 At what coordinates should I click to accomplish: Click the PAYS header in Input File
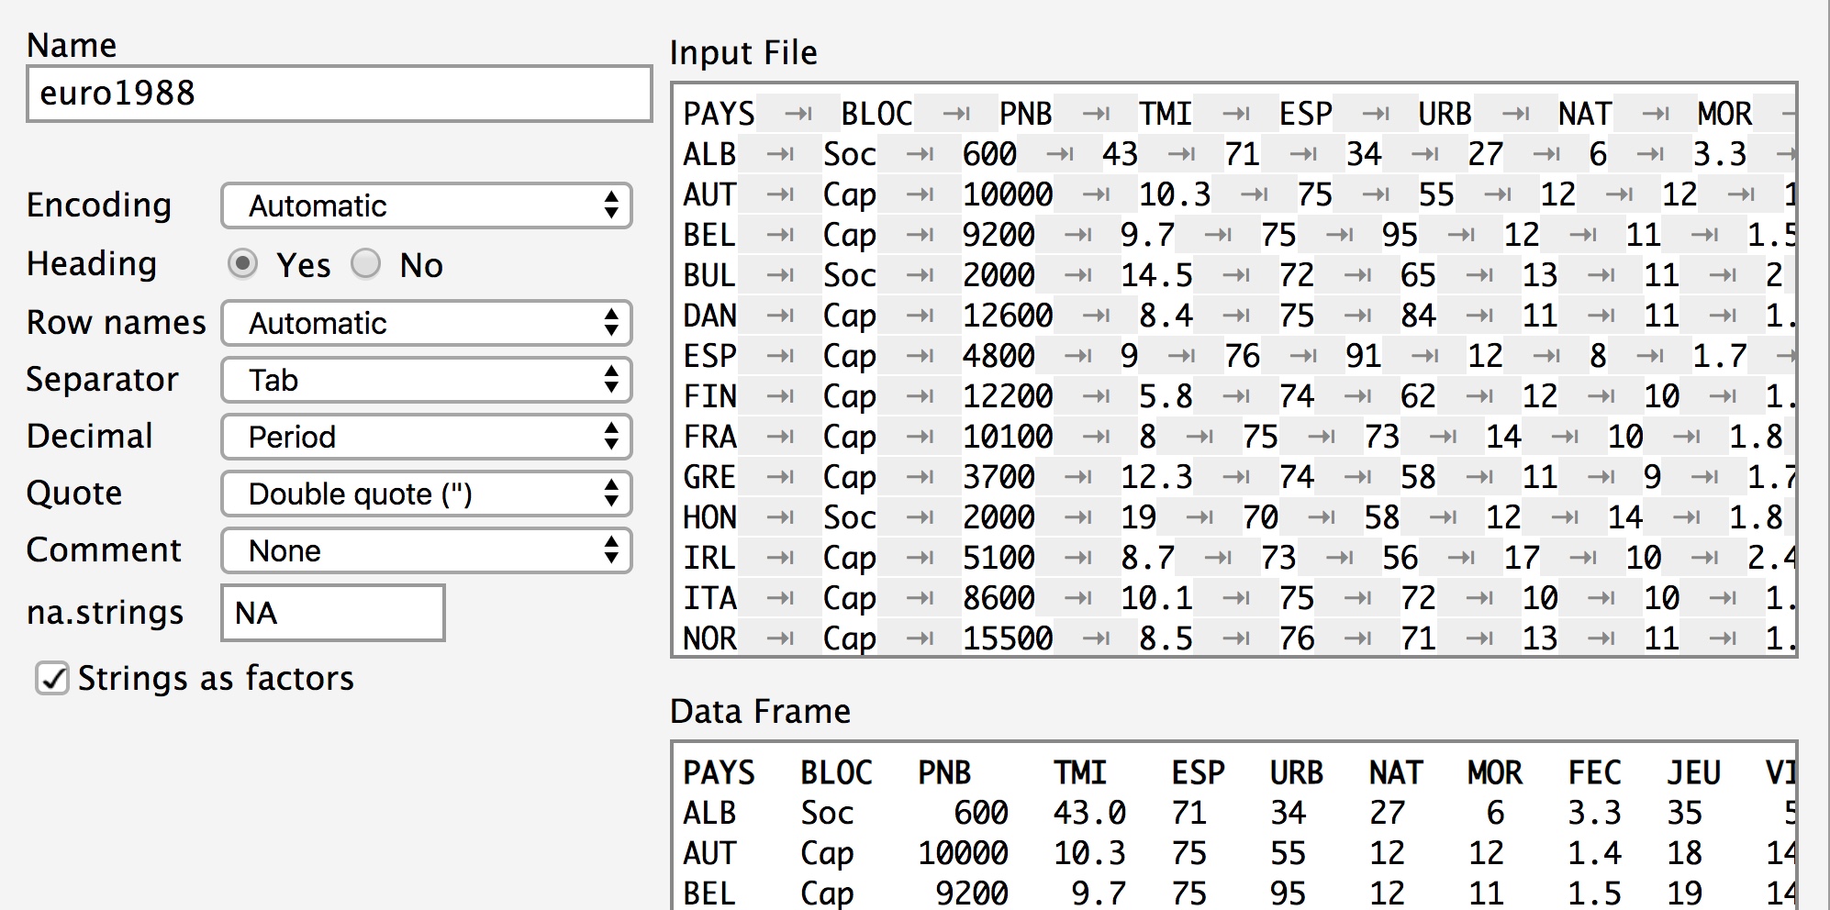tap(719, 114)
